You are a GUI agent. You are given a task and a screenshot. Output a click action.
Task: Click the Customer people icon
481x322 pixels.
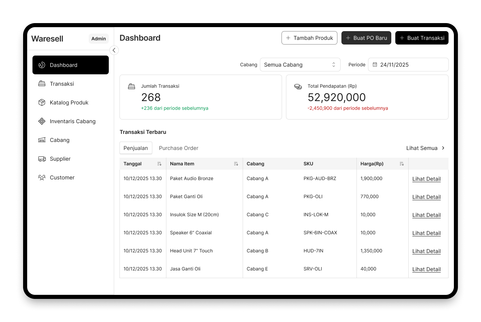pos(42,177)
